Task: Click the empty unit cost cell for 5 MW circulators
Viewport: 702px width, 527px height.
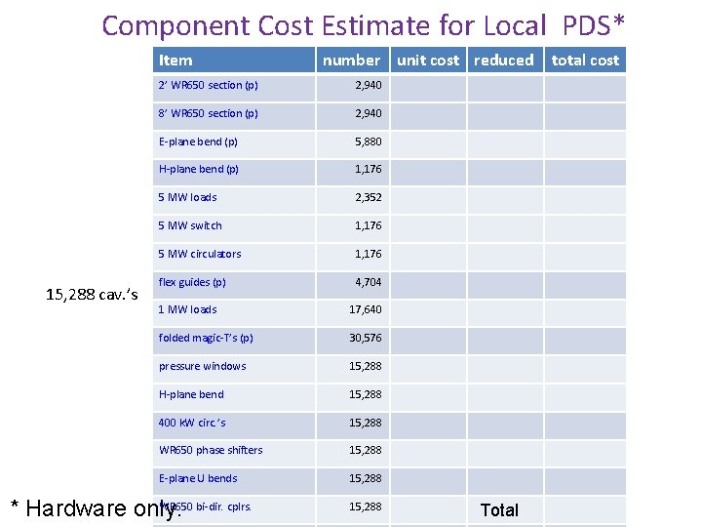Action: 428,257
